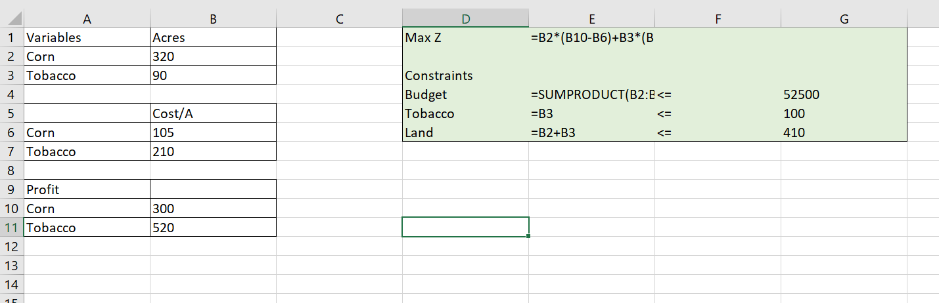Click the '<=' cell in Land row

tap(718, 132)
